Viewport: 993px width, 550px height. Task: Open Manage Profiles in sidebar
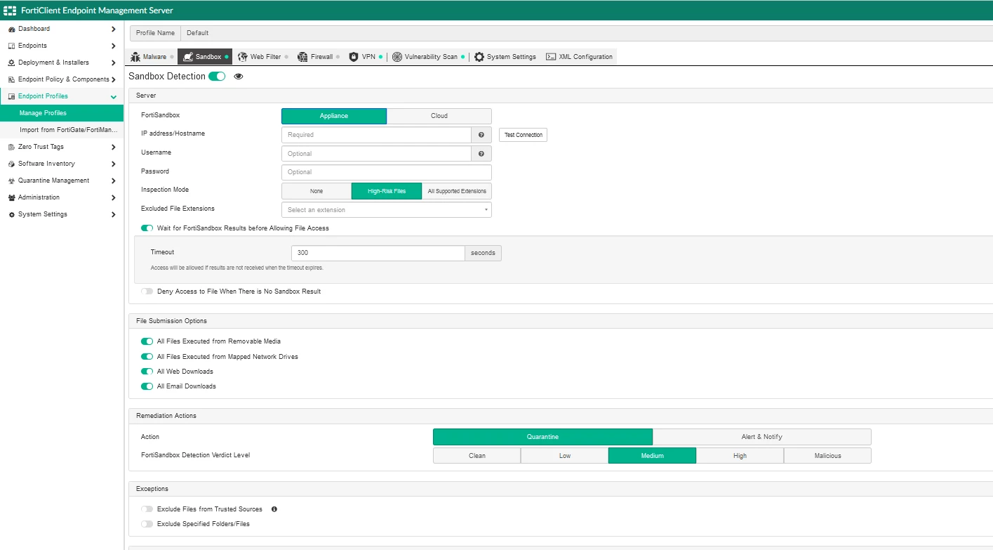62,113
